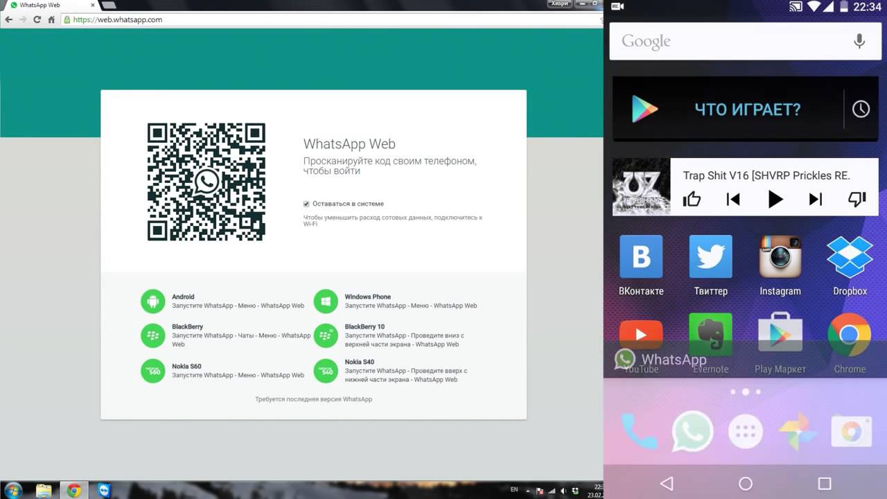887x499 pixels.
Task: Skip to the next track
Action: [x=816, y=200]
